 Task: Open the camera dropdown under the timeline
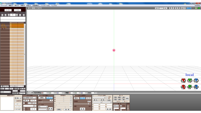[x=6, y=92]
